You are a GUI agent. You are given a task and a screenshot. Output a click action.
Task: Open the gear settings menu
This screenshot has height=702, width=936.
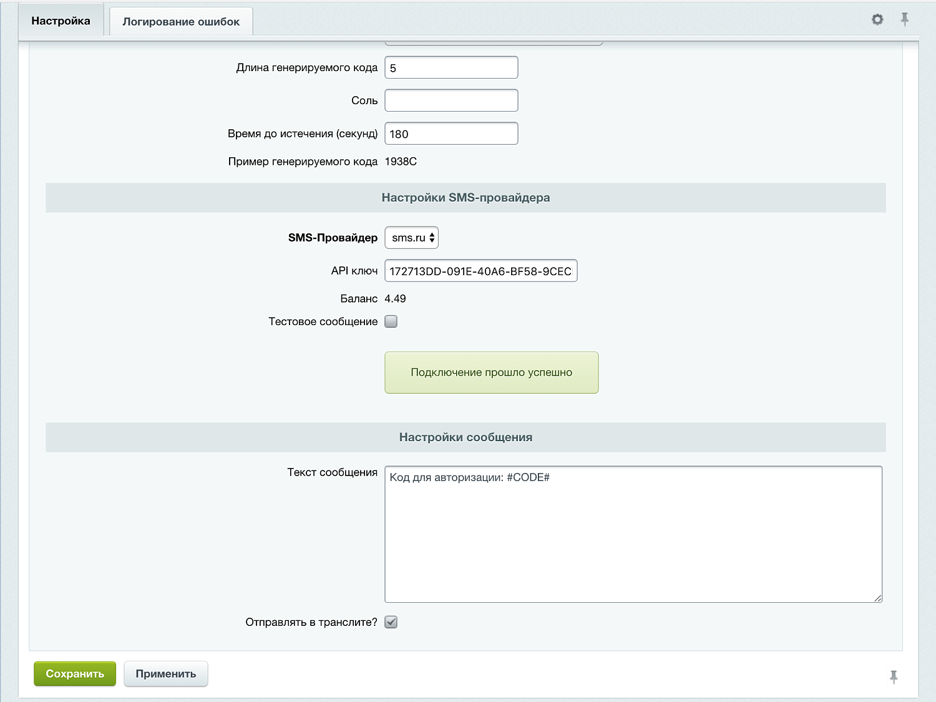tap(877, 20)
